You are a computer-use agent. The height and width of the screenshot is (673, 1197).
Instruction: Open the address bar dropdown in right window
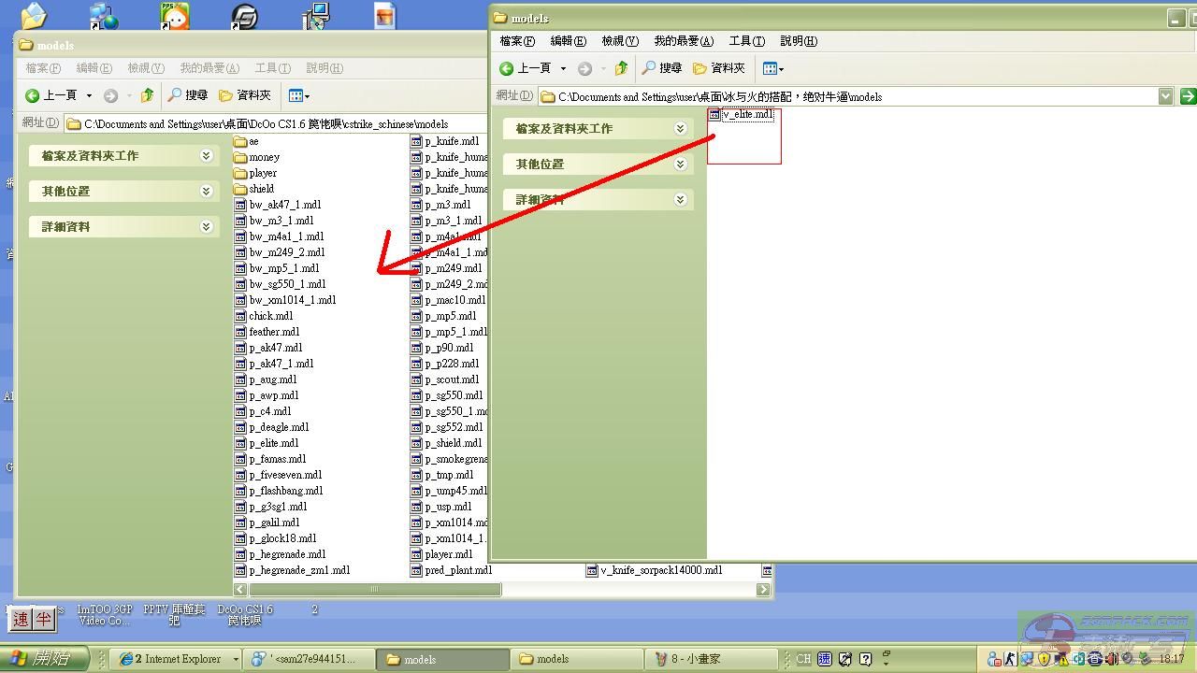click(x=1165, y=96)
